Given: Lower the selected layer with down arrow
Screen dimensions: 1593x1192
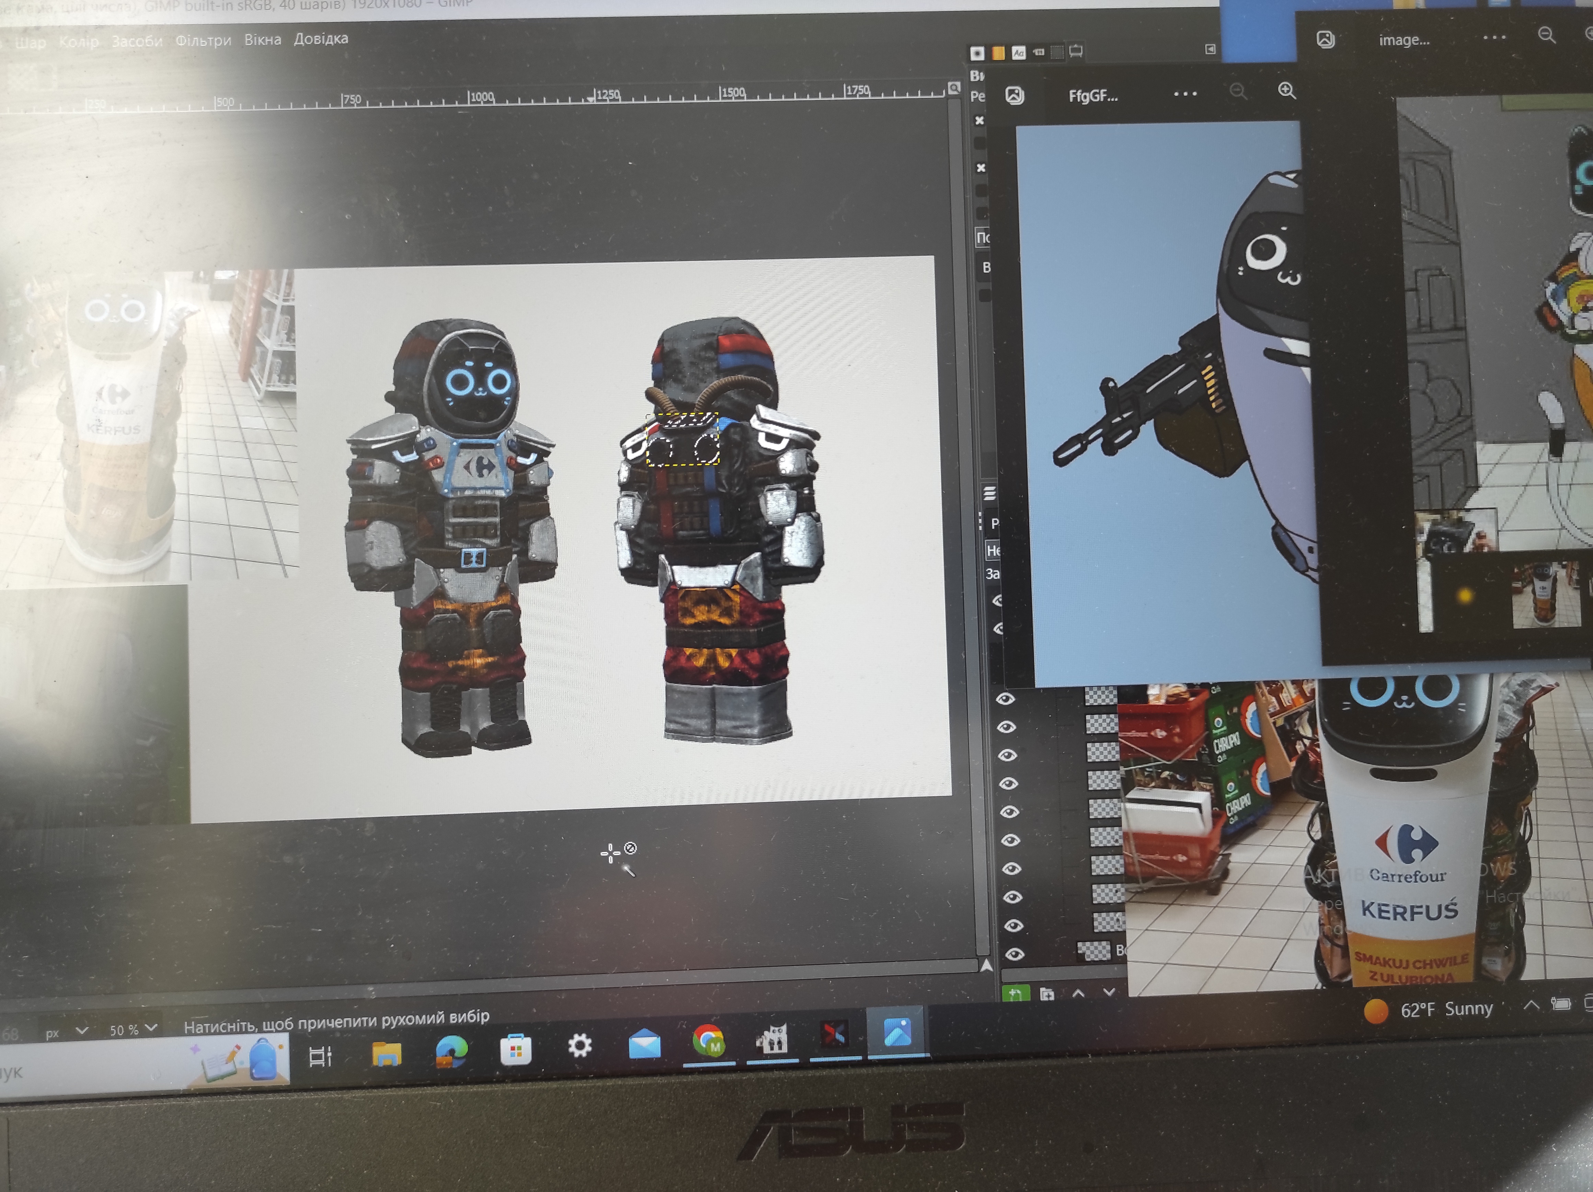Looking at the screenshot, I should point(1109,993).
